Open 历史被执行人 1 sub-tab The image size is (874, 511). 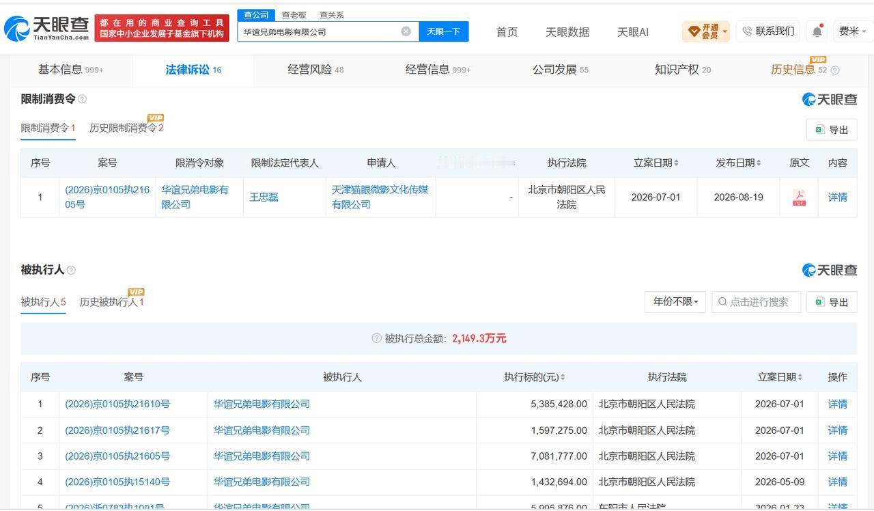(x=111, y=302)
